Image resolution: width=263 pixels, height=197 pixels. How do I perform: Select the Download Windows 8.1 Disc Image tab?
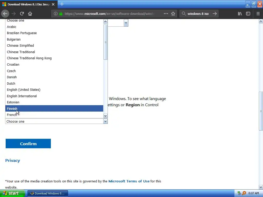pyautogui.click(x=29, y=4)
